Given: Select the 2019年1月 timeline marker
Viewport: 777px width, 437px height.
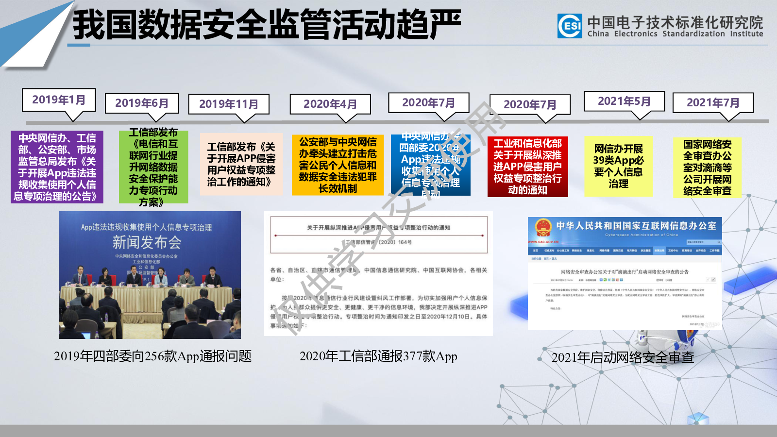Looking at the screenshot, I should click(x=59, y=100).
